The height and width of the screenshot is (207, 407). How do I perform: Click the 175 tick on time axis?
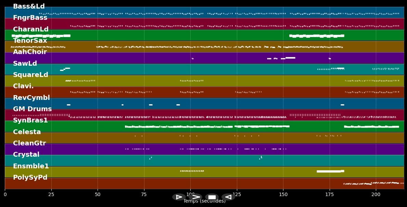330,195
